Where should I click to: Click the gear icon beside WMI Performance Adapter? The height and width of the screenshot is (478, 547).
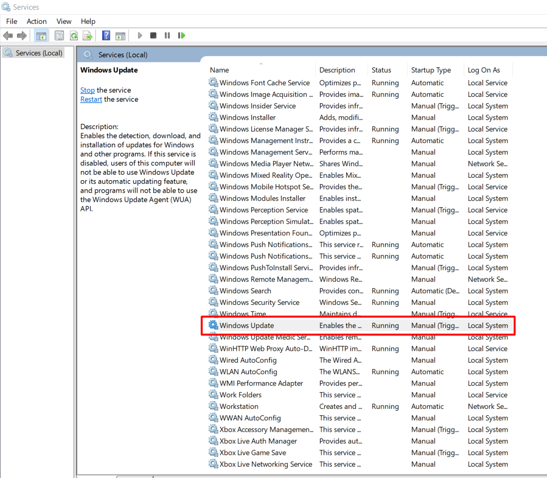pyautogui.click(x=213, y=383)
